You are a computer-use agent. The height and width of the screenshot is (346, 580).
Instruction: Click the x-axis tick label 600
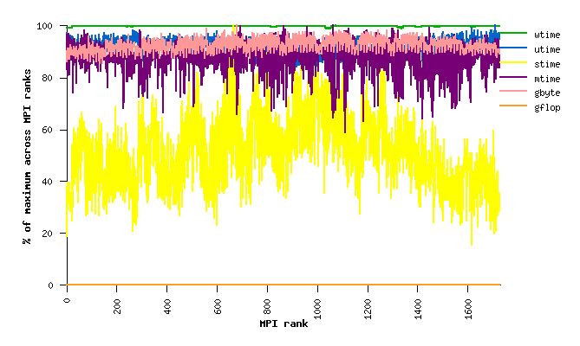click(x=218, y=306)
